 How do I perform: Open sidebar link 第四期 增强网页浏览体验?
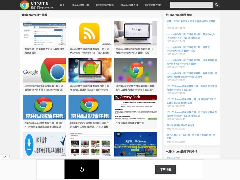[192, 75]
